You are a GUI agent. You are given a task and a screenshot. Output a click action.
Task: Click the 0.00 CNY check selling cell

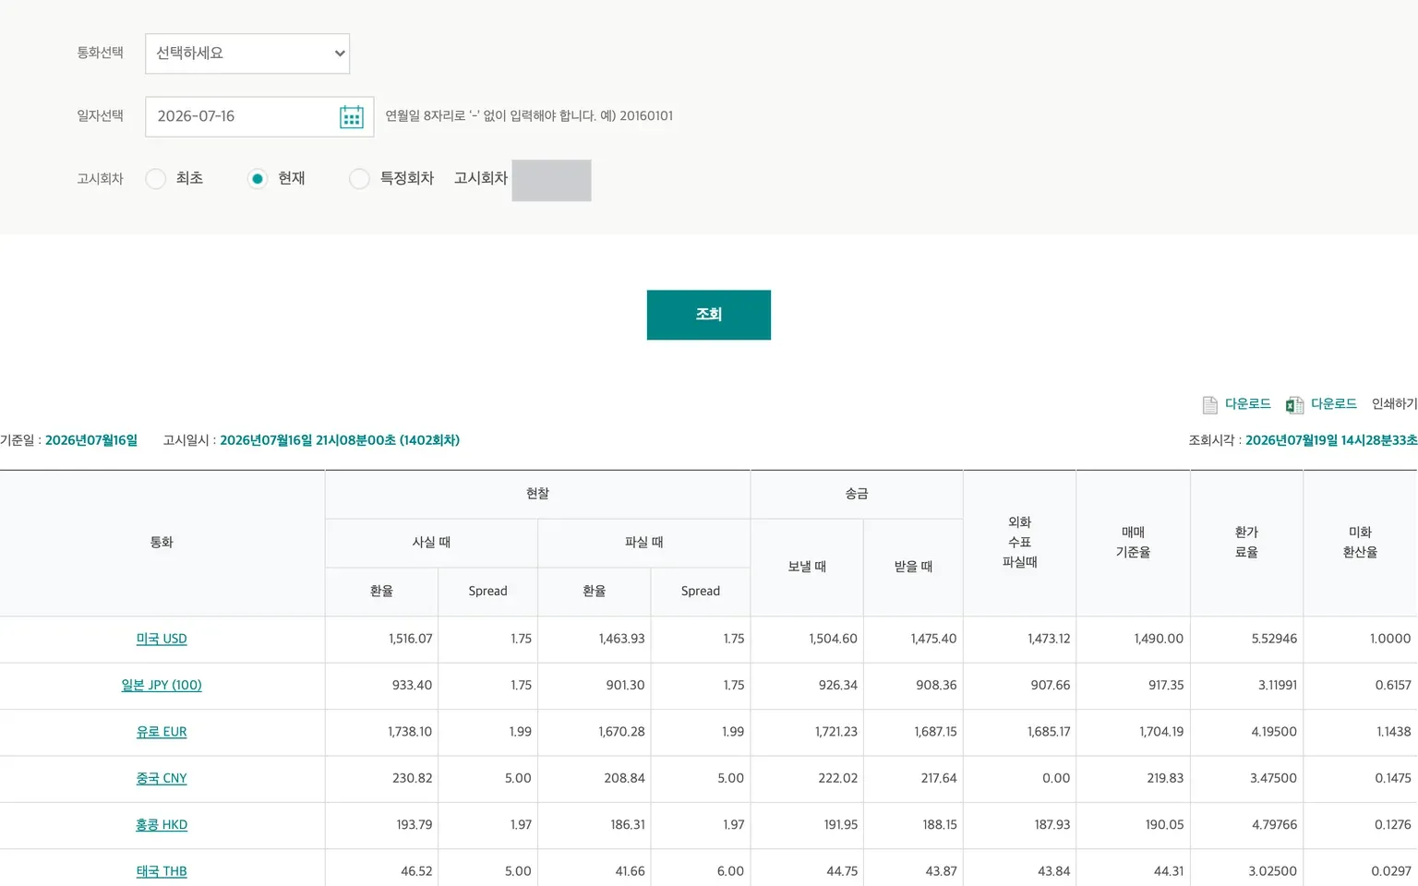tap(1019, 778)
